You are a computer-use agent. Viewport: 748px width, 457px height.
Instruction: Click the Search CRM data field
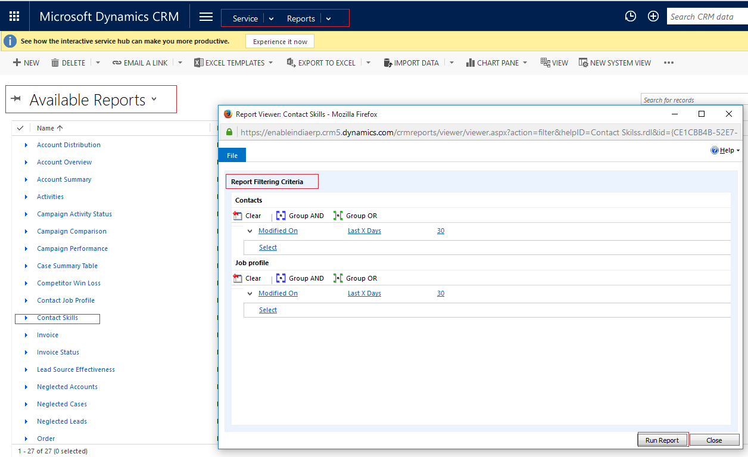coord(707,17)
